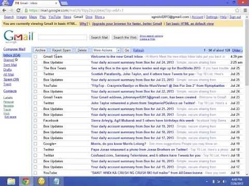Open Sent Mail folder
Viewport: 249px width, 186px height.
point(10,65)
